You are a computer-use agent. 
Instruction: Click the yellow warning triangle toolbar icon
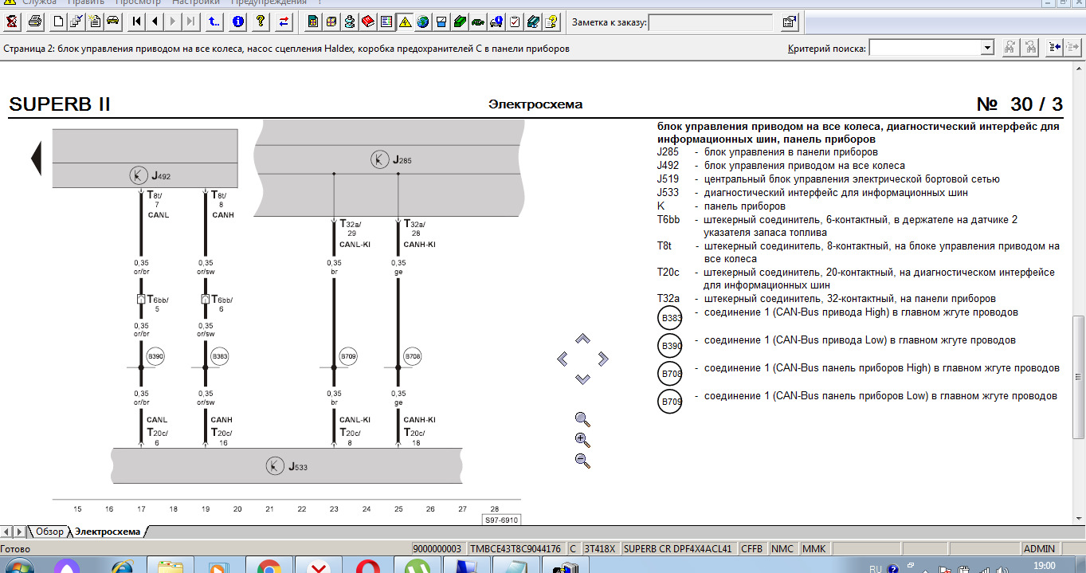point(405,22)
